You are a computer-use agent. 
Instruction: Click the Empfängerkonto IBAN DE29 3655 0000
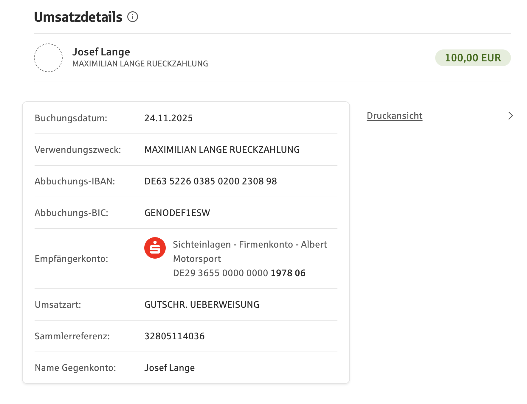[x=239, y=273]
